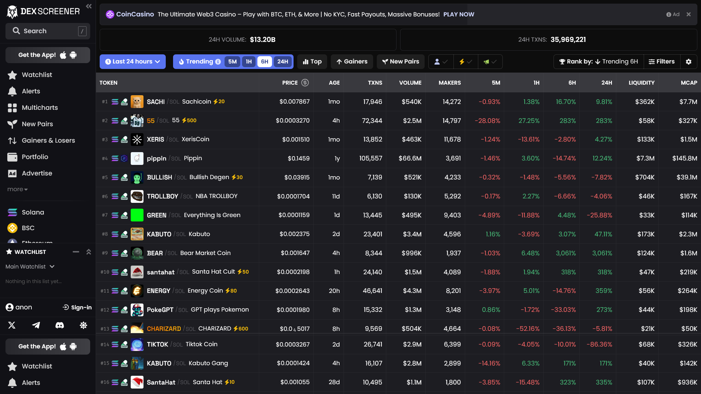Collapse the sidebar with double-chevron icon
This screenshot has width=701, height=394.
coord(89,6)
